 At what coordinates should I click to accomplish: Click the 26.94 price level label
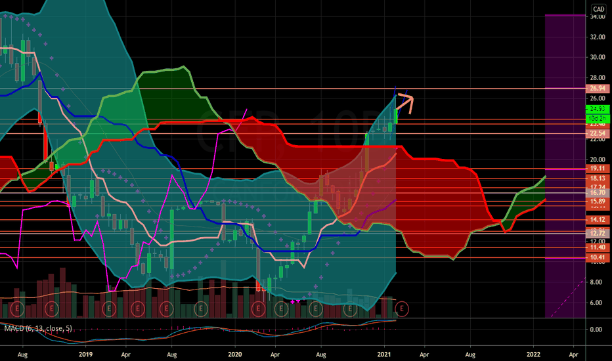tap(597, 89)
